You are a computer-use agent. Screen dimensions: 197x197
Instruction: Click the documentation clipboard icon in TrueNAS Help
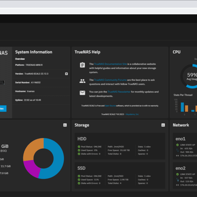pyautogui.click(x=83, y=65)
